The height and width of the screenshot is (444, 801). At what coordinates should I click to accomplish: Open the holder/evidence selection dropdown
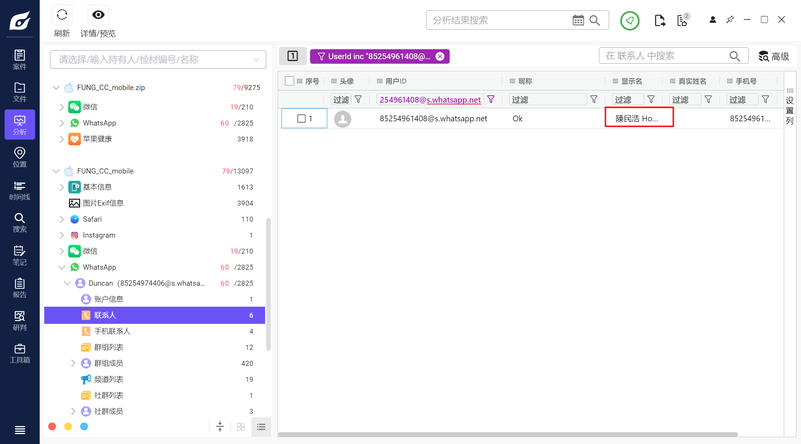point(158,60)
